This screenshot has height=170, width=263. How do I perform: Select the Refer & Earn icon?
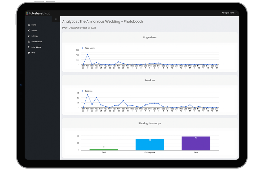(x=28, y=47)
